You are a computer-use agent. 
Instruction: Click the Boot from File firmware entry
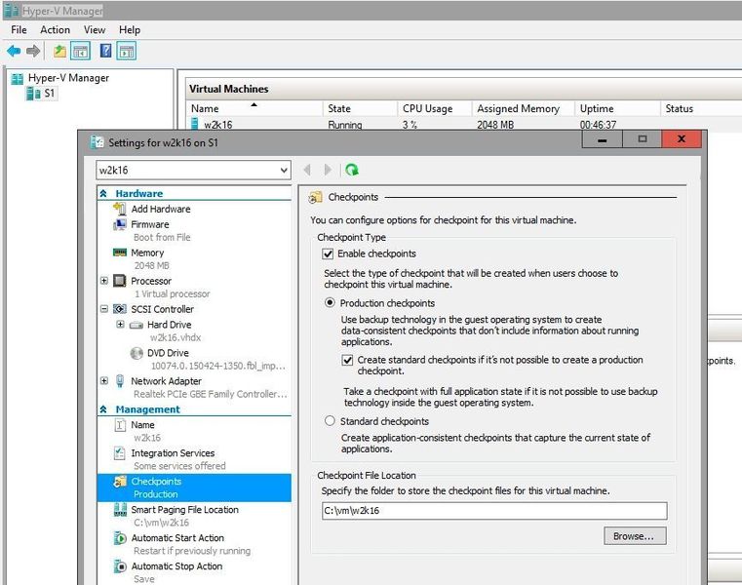tap(162, 237)
